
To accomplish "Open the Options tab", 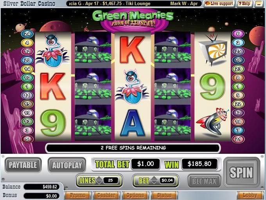I will [135, 195].
